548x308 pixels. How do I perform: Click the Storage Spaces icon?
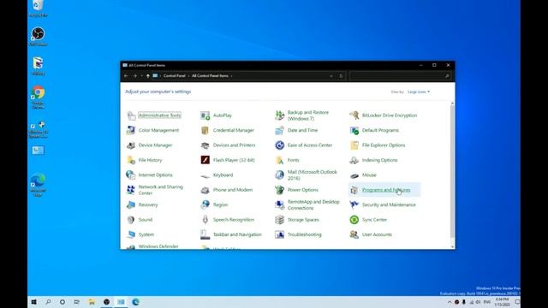(280, 220)
